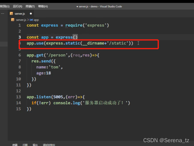Image resolution: width=194 pixels, height=146 pixels.
Task: Click app.listen on line 13
Action: pyautogui.click(x=39, y=97)
